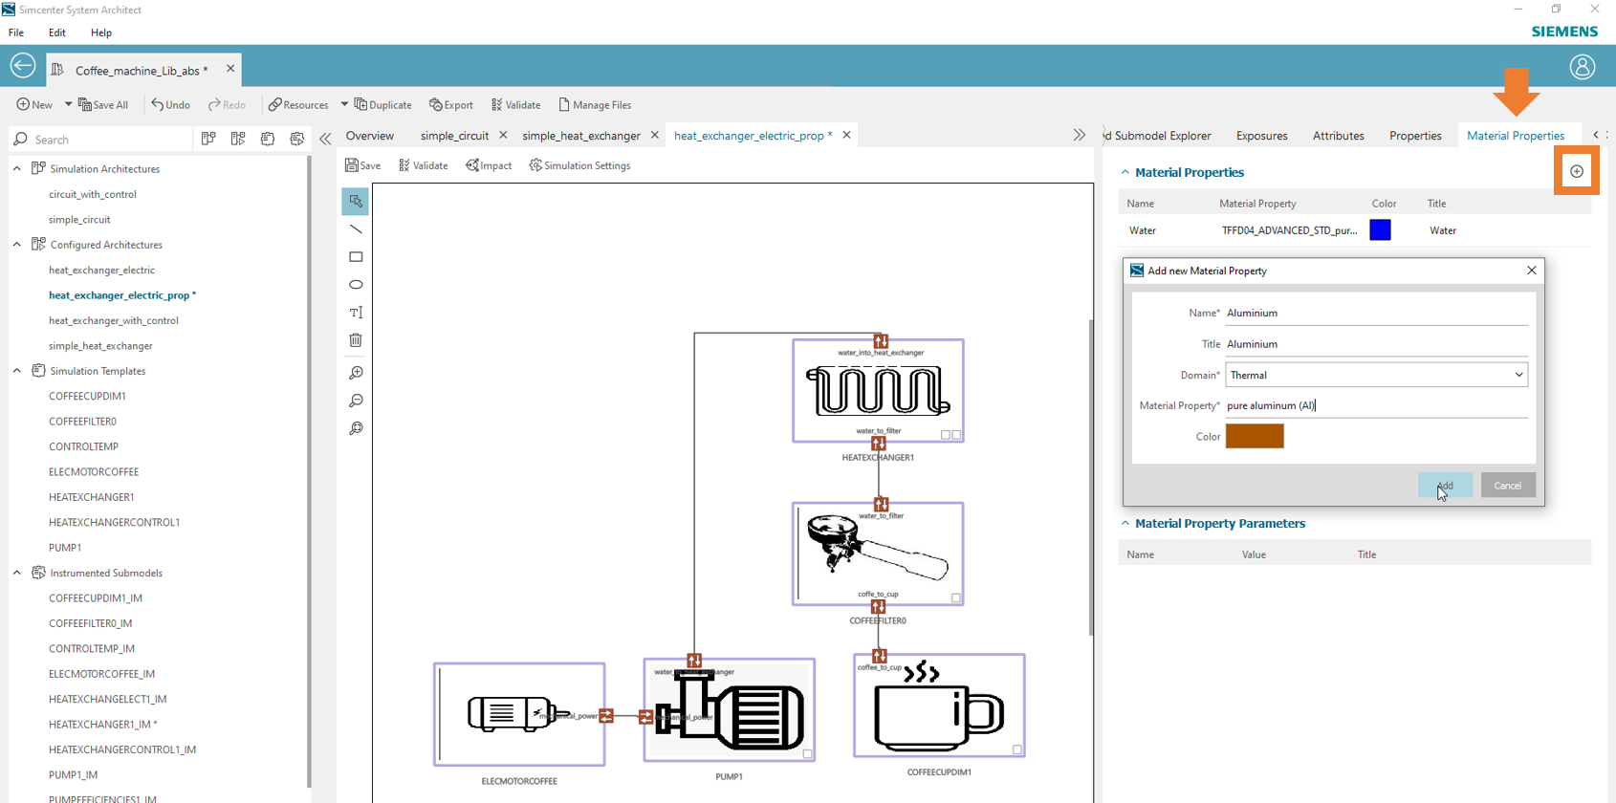Click Save All in main toolbar
Image resolution: width=1616 pixels, height=803 pixels.
tap(102, 104)
